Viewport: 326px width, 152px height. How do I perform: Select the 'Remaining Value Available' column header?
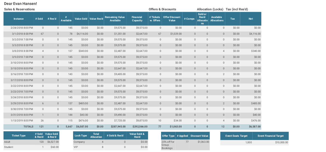pyautogui.click(x=115, y=19)
